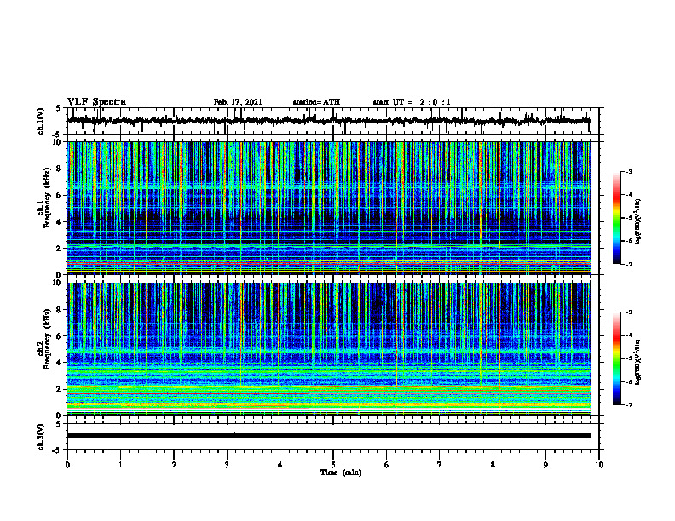The width and height of the screenshot is (675, 521).
Task: Click time axis tick label "2"
Action: (x=174, y=465)
